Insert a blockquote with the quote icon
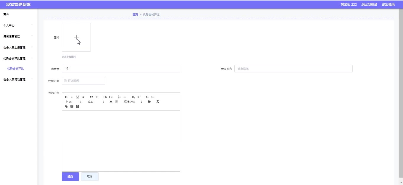This screenshot has height=185, width=403. [91, 97]
